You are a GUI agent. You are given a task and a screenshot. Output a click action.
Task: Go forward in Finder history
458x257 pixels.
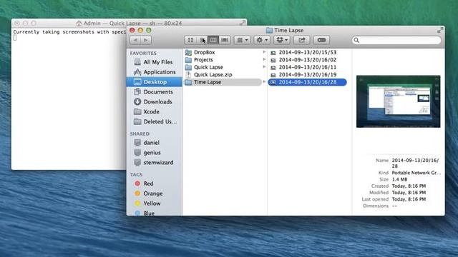pos(146,40)
